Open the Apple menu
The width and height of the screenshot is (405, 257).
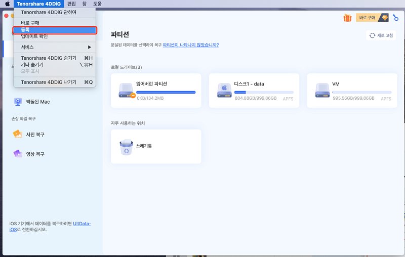pos(8,4)
